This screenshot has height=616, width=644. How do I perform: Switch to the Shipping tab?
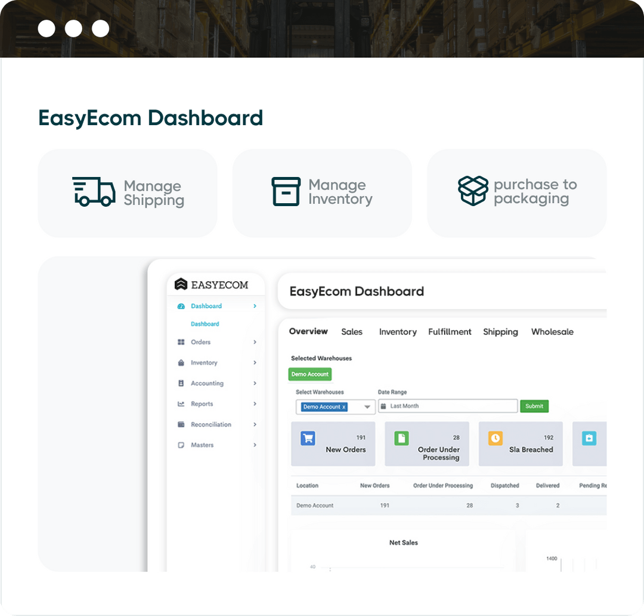coord(500,332)
